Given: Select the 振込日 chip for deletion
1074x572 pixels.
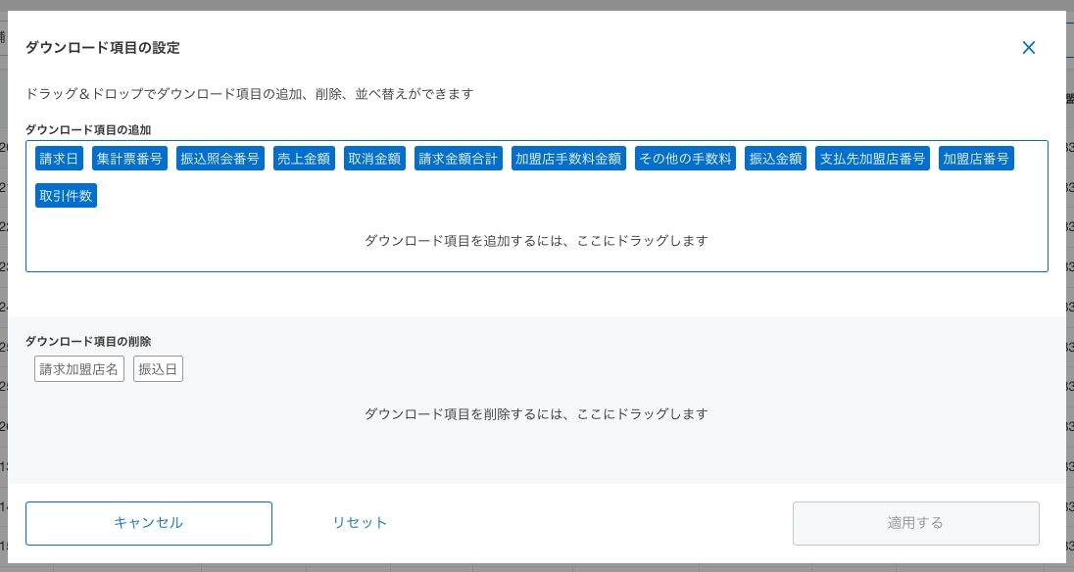Looking at the screenshot, I should pyautogui.click(x=158, y=368).
